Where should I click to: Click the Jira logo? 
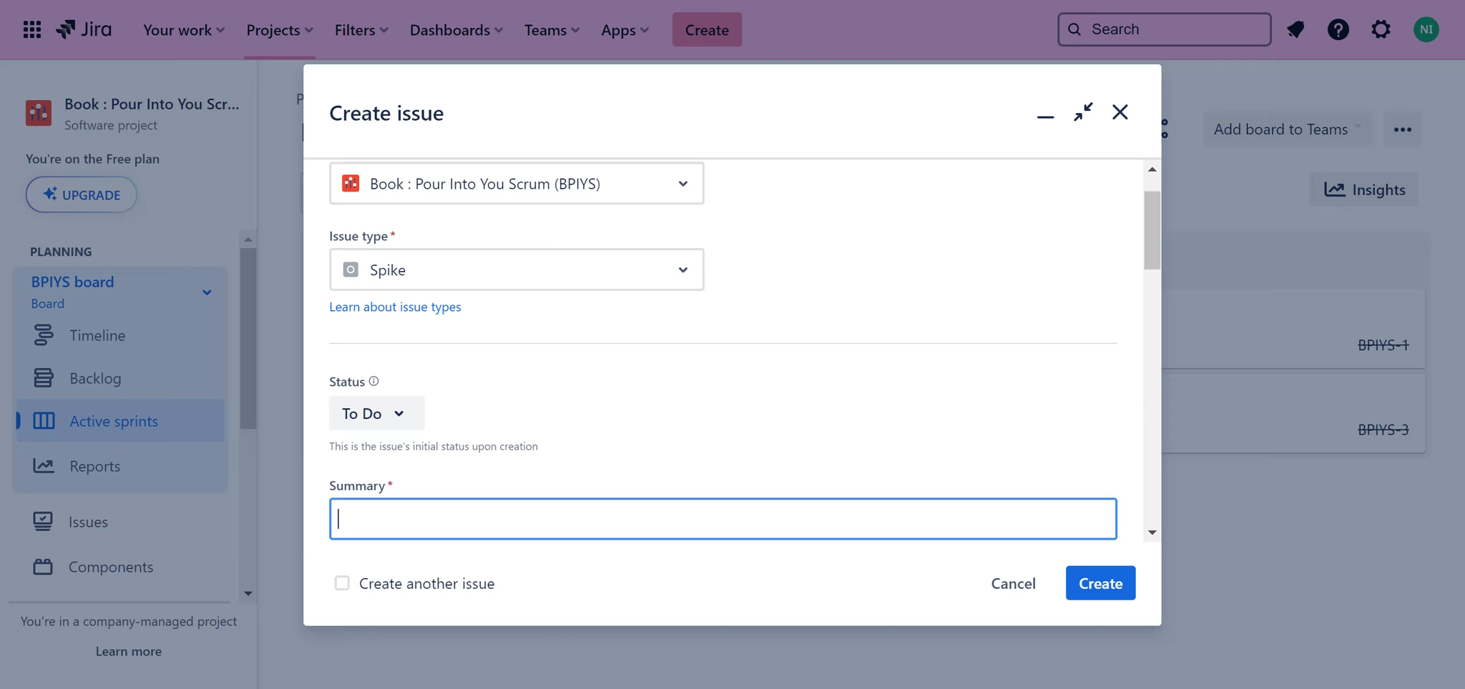point(84,29)
